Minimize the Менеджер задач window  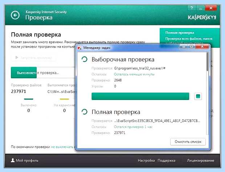(184, 47)
